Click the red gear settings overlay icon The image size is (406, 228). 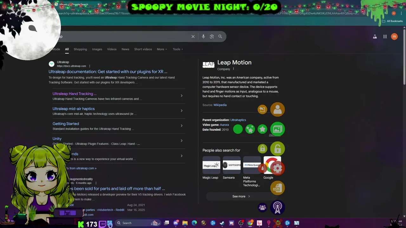278,168
